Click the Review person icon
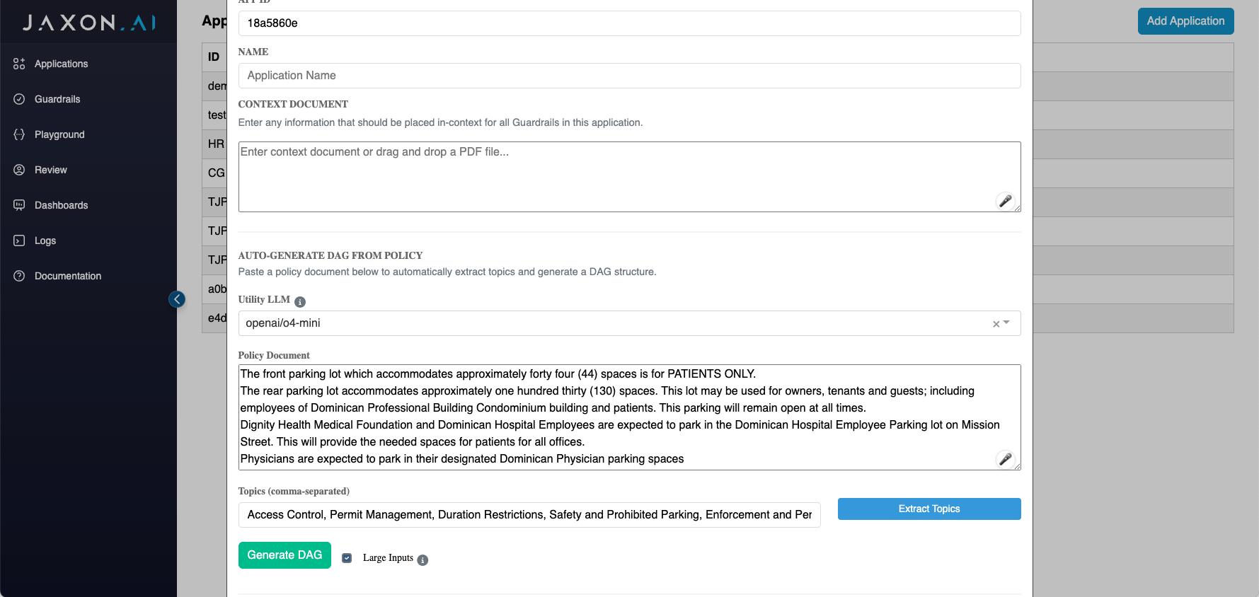Screen dimensions: 1259x597 [x=19, y=170]
